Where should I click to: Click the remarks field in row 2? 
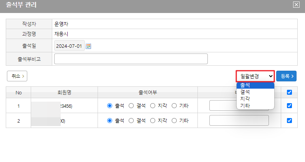pyautogui.click(x=239, y=121)
